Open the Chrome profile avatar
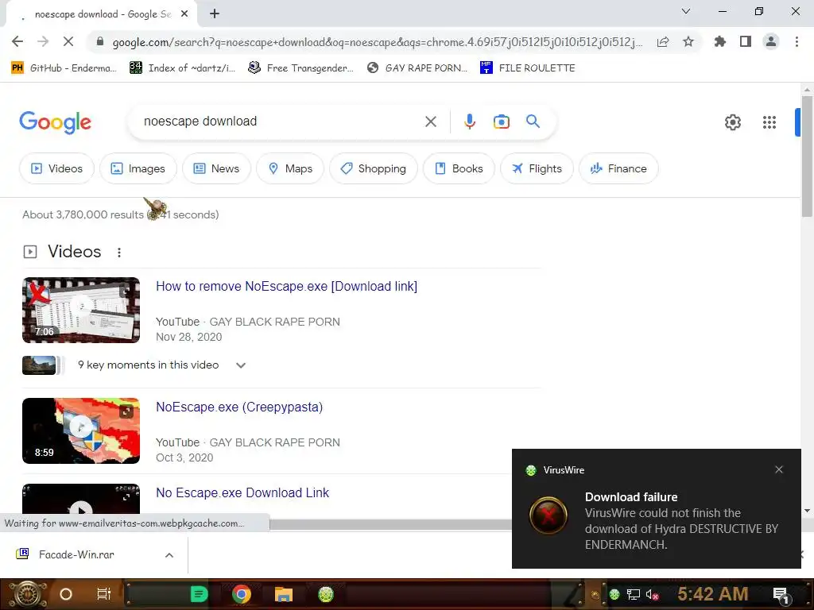This screenshot has width=814, height=610. tap(771, 41)
